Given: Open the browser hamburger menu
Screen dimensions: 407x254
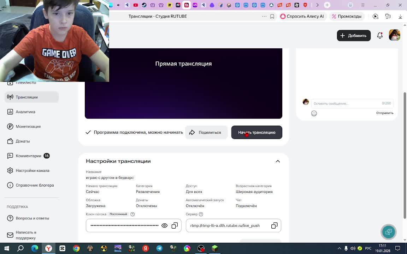Looking at the screenshot, I should tap(363, 5).
